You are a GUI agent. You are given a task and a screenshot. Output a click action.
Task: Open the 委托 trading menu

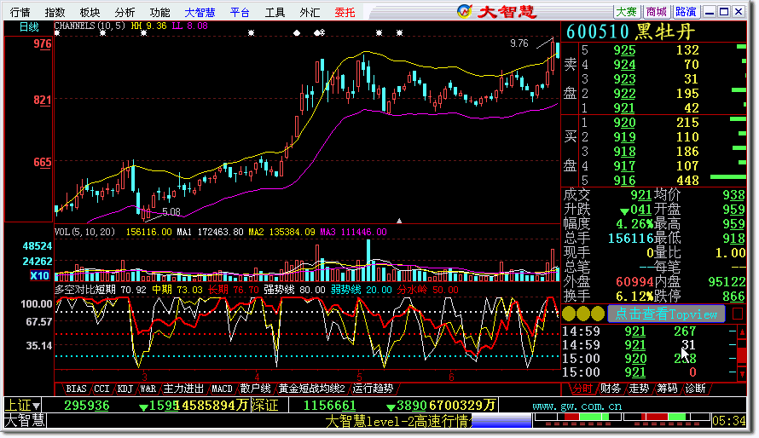point(345,12)
